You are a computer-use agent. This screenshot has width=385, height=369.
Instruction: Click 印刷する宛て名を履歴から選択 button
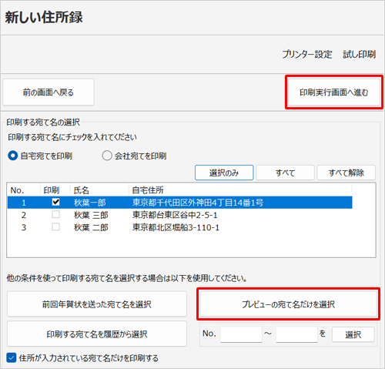point(97,334)
